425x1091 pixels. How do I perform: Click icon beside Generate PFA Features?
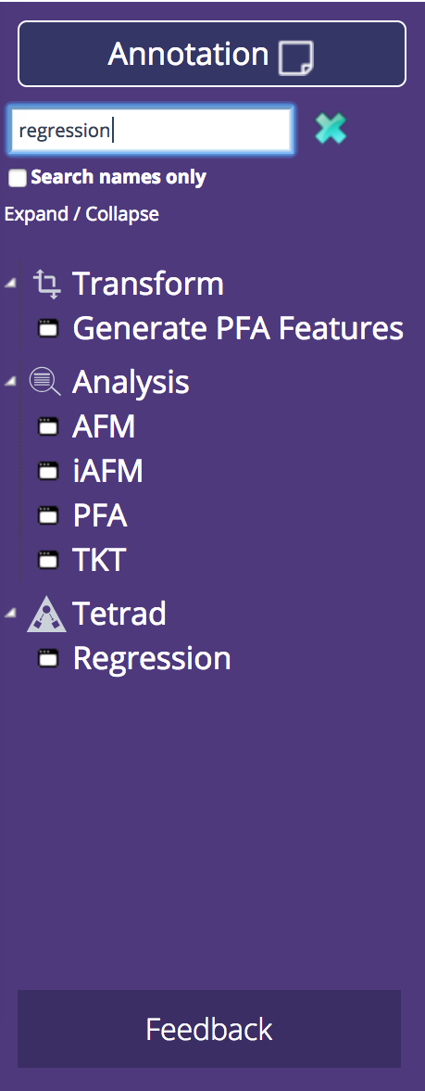point(48,328)
